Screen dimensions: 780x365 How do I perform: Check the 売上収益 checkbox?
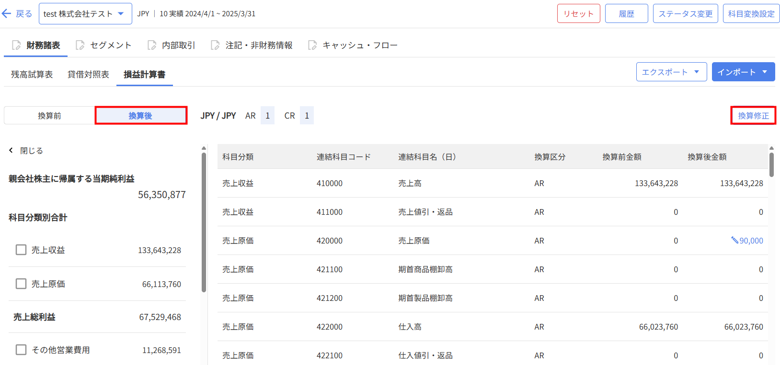click(21, 250)
